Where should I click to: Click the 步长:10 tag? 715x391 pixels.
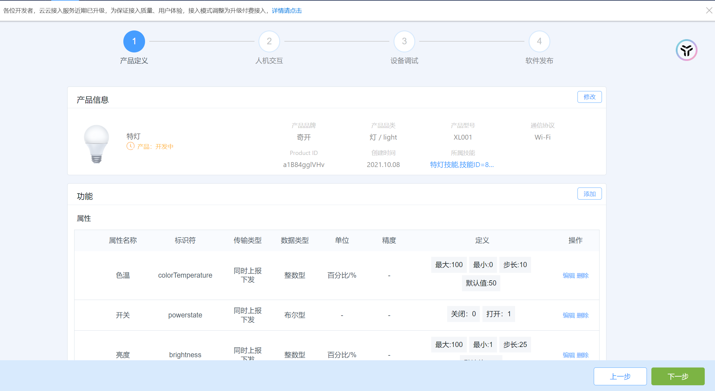pyautogui.click(x=515, y=265)
